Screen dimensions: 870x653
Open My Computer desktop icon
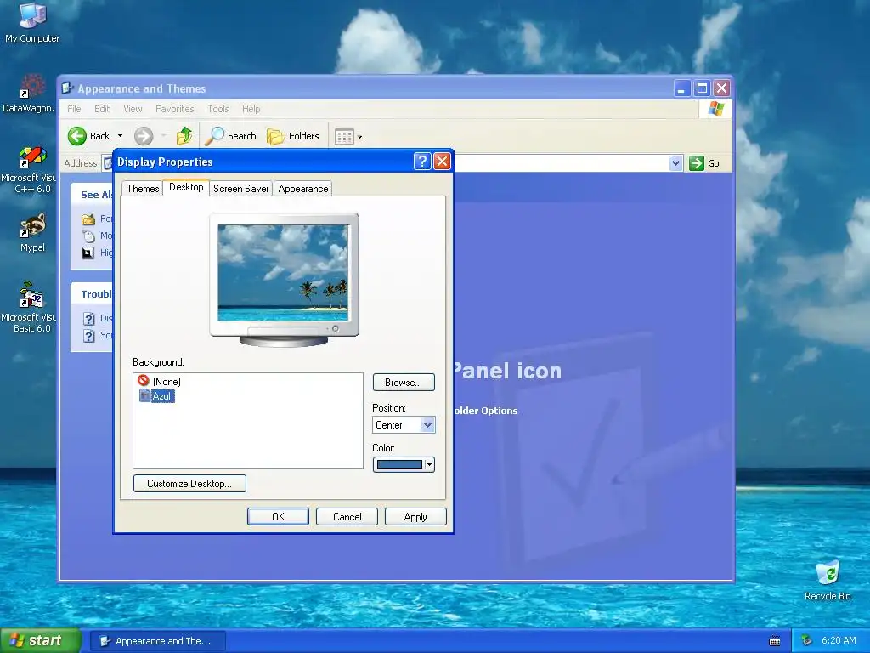32,22
